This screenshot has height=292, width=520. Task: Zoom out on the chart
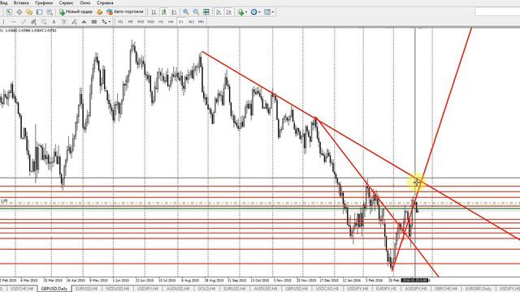196,12
